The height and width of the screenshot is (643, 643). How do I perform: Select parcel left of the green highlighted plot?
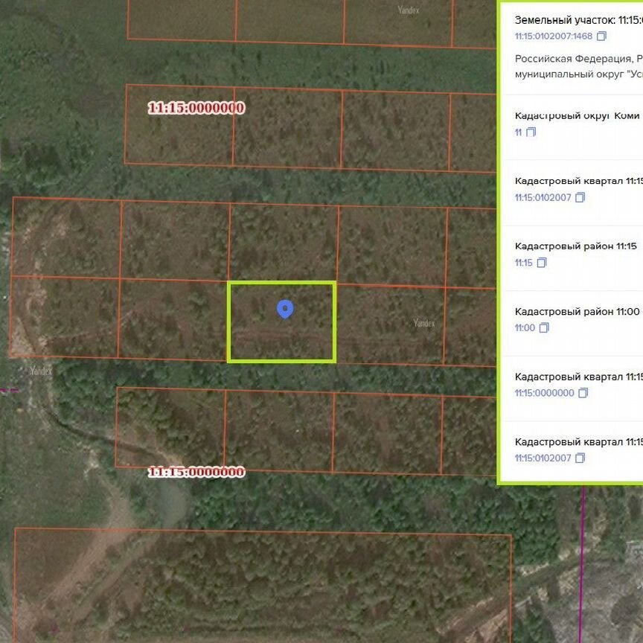173,320
